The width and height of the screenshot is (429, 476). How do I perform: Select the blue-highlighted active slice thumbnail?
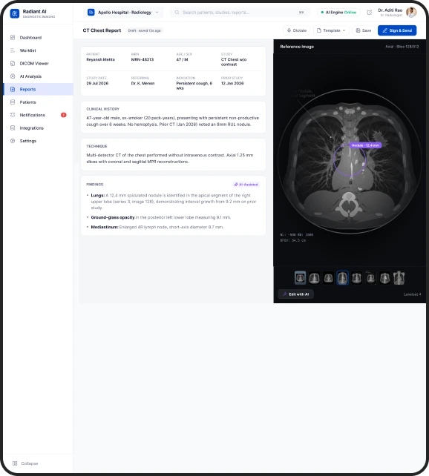342,278
